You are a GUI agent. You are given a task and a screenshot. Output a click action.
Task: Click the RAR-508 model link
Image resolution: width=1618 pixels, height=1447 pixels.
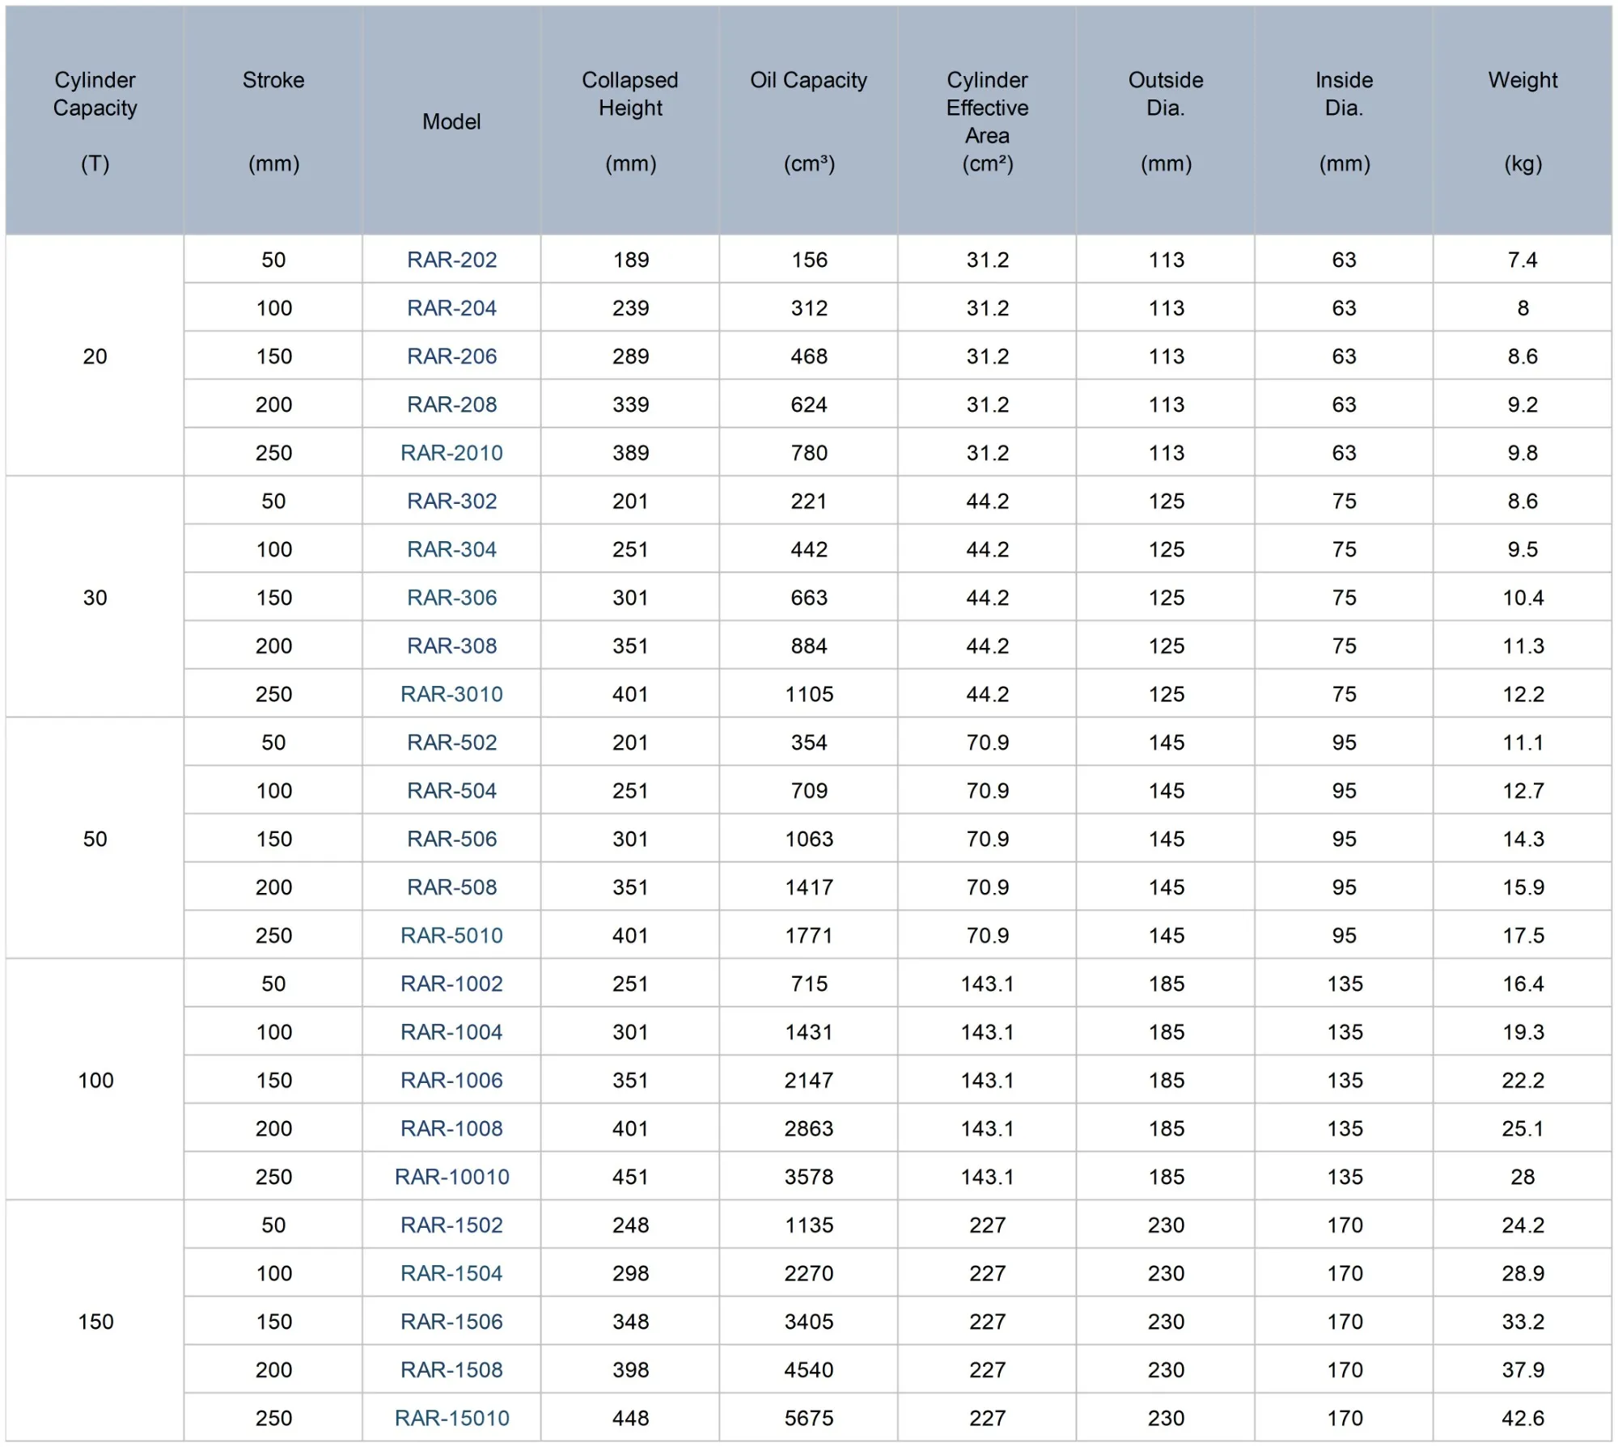click(451, 887)
